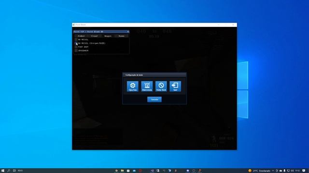309x173 pixels.
Task: Choose Sair to exit the match
Action: (x=175, y=86)
